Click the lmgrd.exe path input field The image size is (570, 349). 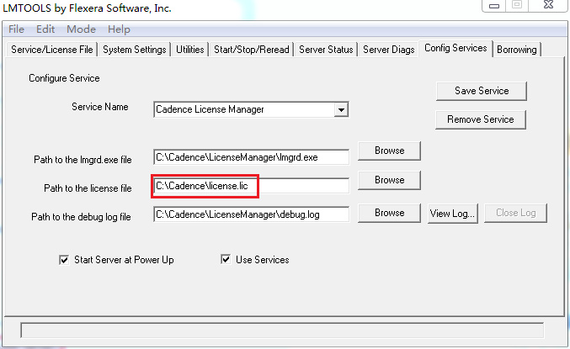[x=251, y=157]
